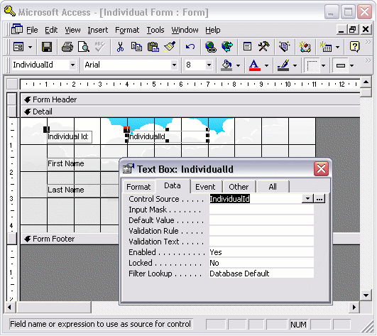This screenshot has height=336, width=377.
Task: Click the Help question mark icon
Action: pyautogui.click(x=355, y=47)
